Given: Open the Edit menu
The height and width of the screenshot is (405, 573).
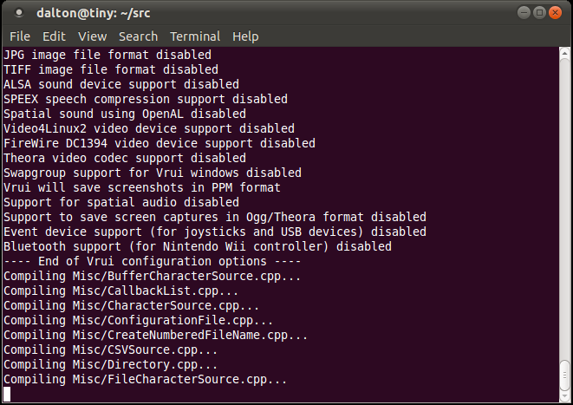Looking at the screenshot, I should click(x=54, y=36).
